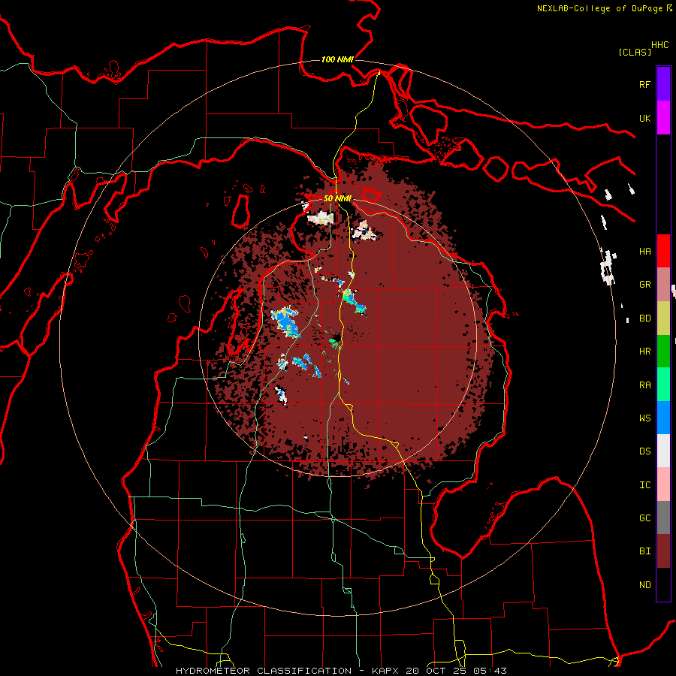Click the ND black legend swatch

point(663,584)
